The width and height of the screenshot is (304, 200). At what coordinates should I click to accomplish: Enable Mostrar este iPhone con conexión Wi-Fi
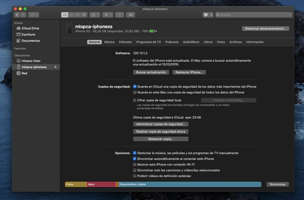[134, 164]
